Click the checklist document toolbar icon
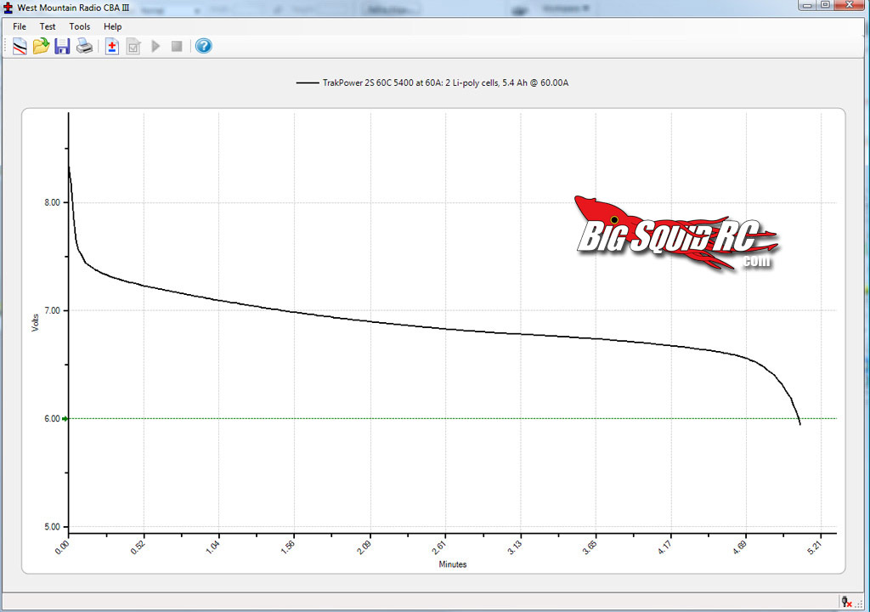The width and height of the screenshot is (870, 612). pyautogui.click(x=133, y=46)
